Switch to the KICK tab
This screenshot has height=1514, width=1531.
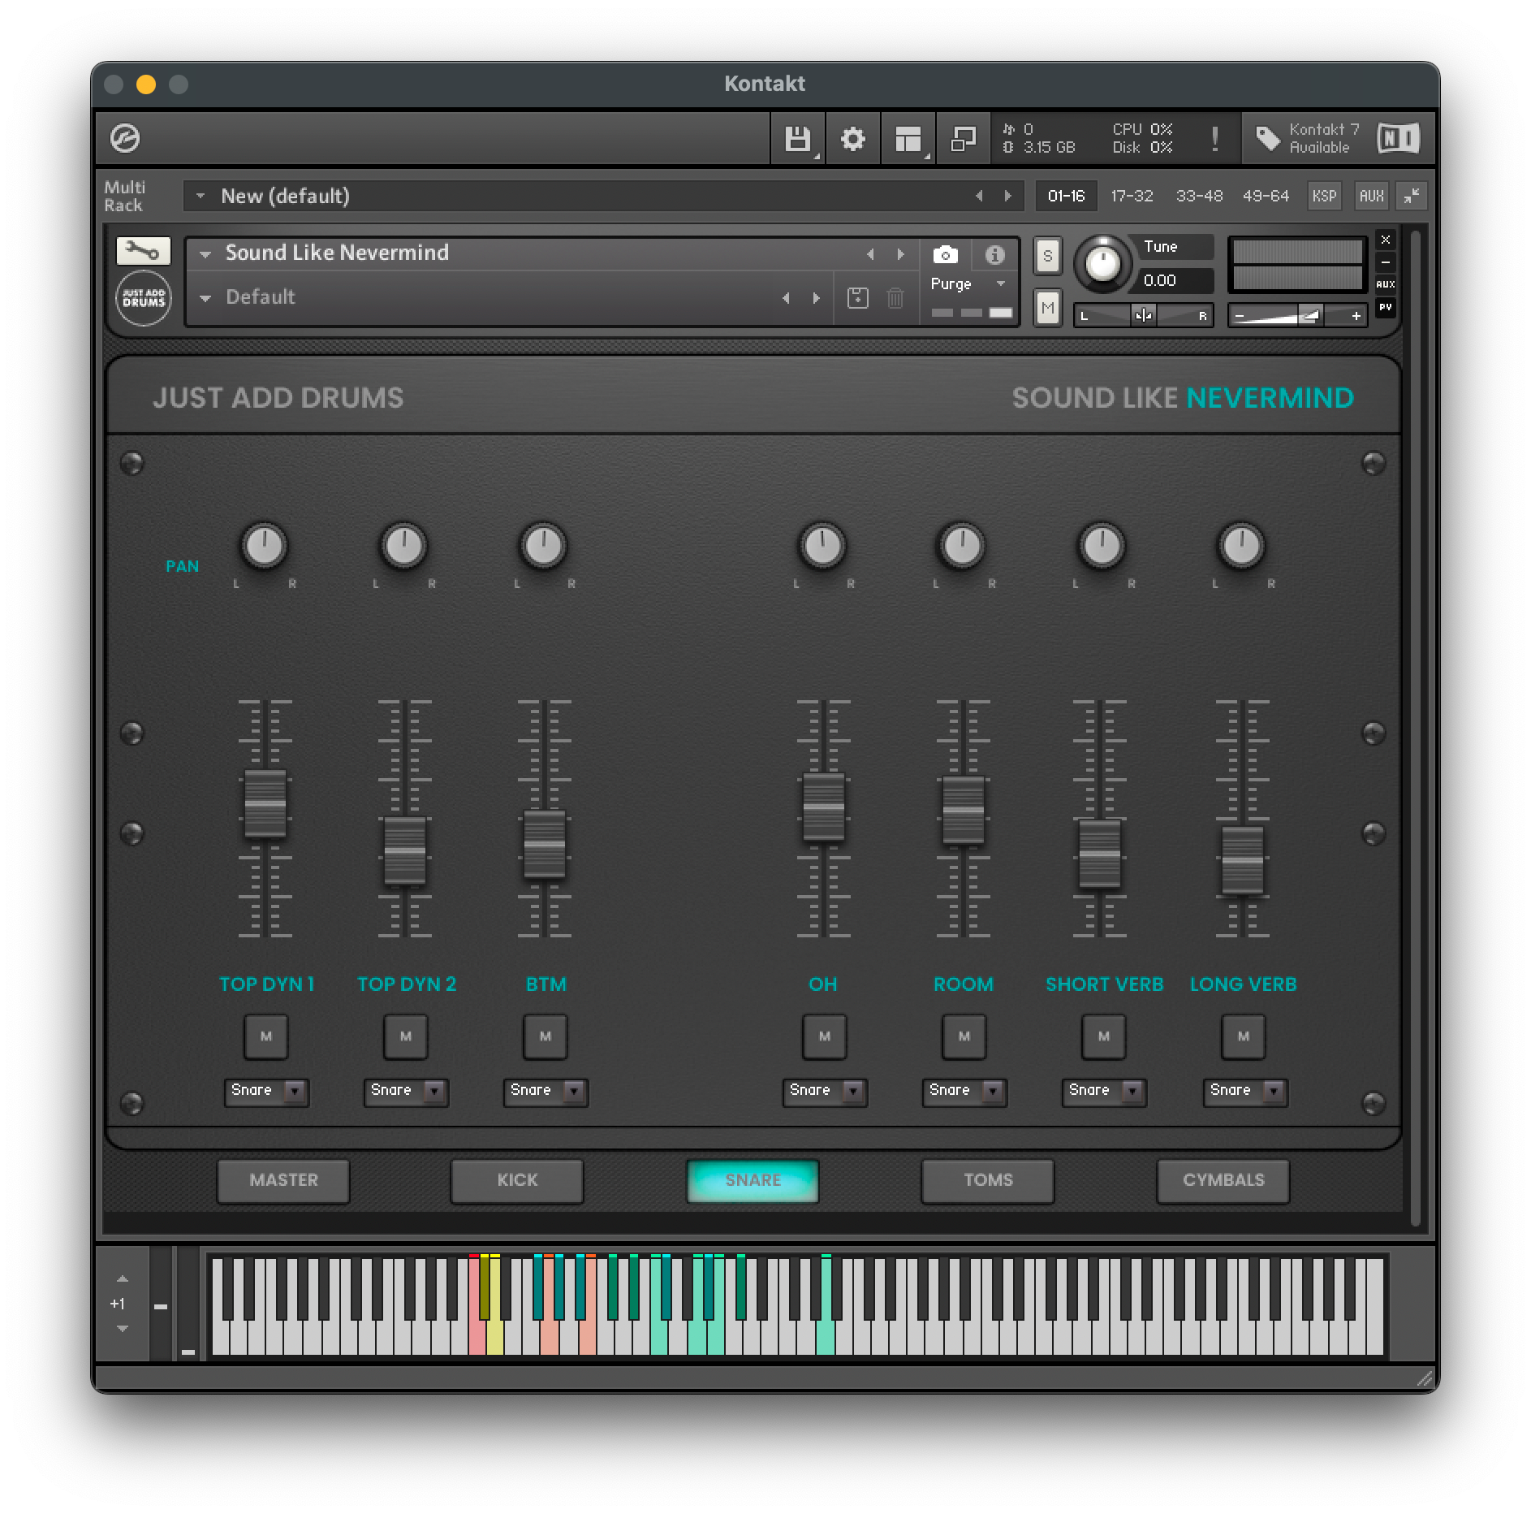coord(517,1180)
